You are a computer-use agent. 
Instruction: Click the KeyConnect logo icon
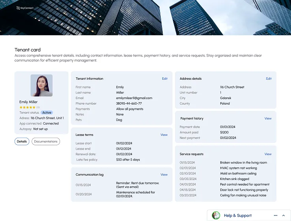18,8
